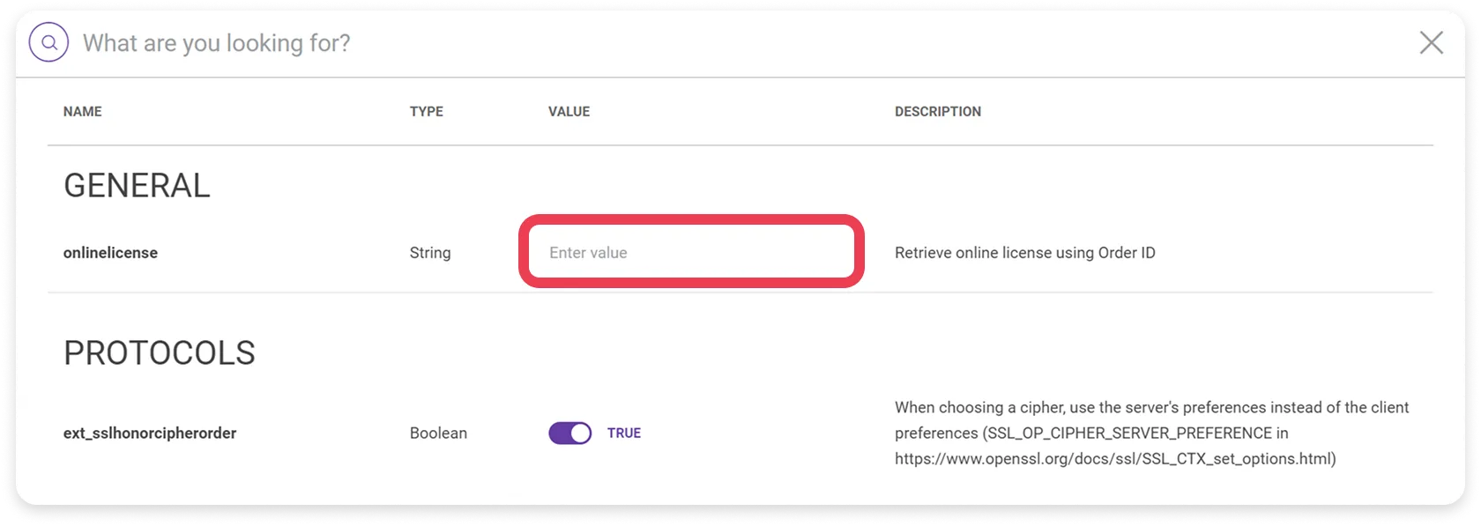Viewport: 1481px width, 526px height.
Task: Click the VALUE column header
Action: pos(568,111)
